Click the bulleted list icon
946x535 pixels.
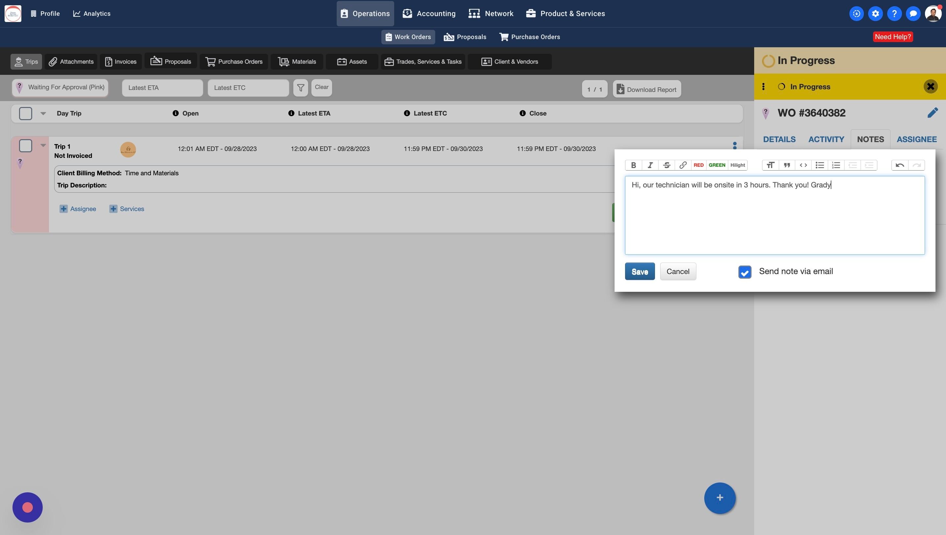820,165
